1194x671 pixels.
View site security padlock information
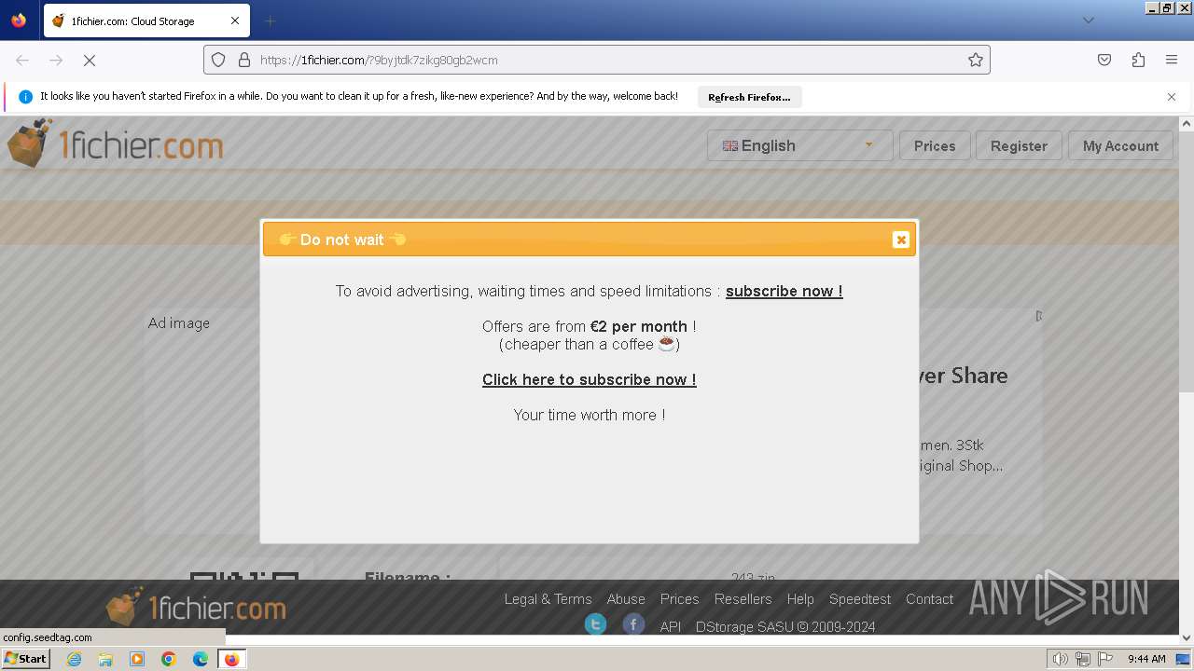click(244, 60)
